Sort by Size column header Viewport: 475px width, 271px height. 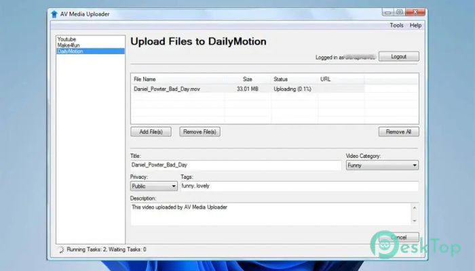pos(248,79)
